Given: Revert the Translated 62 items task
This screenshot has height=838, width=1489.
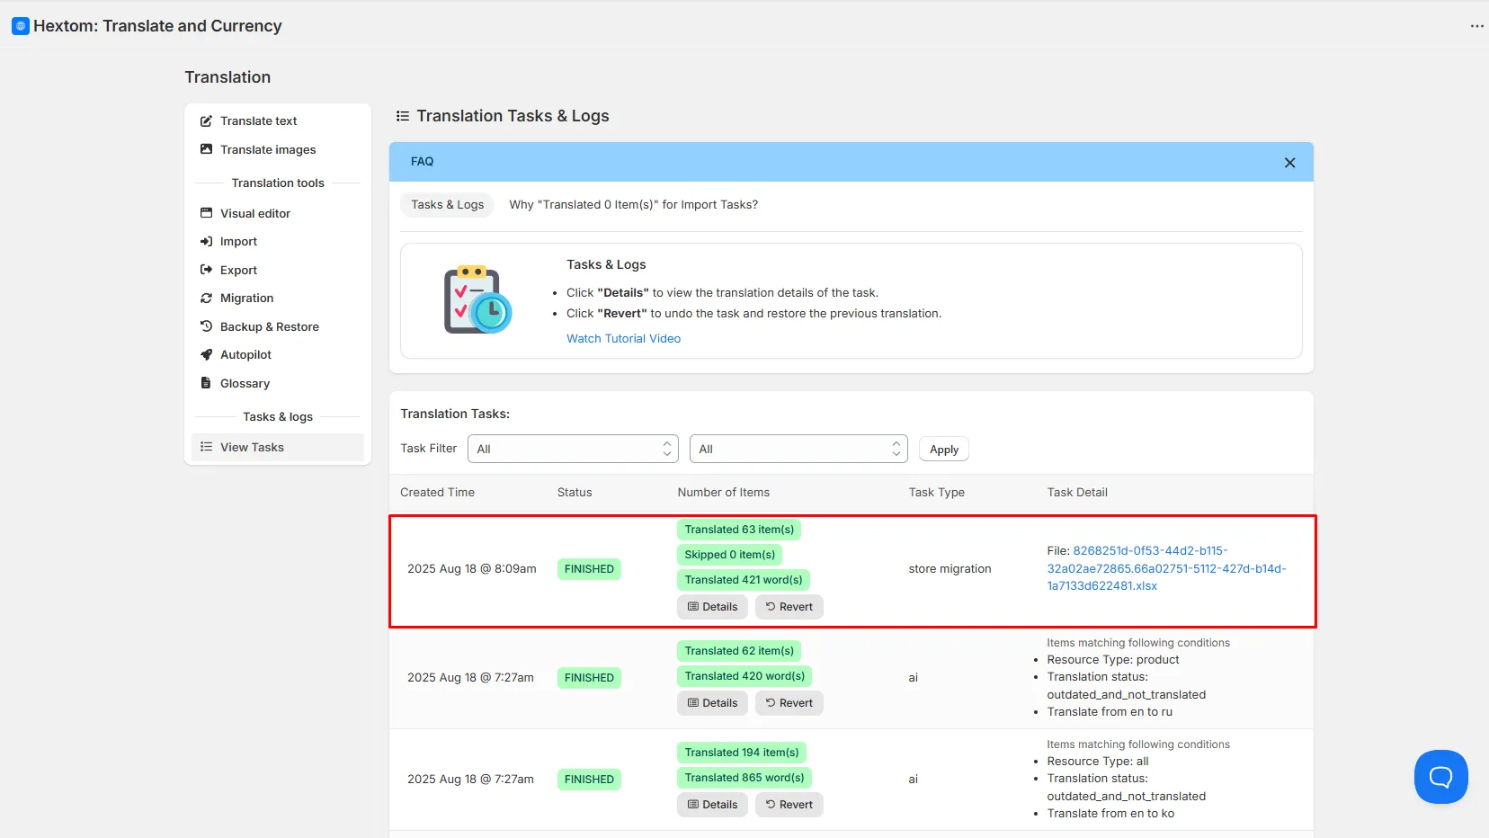Looking at the screenshot, I should [789, 703].
